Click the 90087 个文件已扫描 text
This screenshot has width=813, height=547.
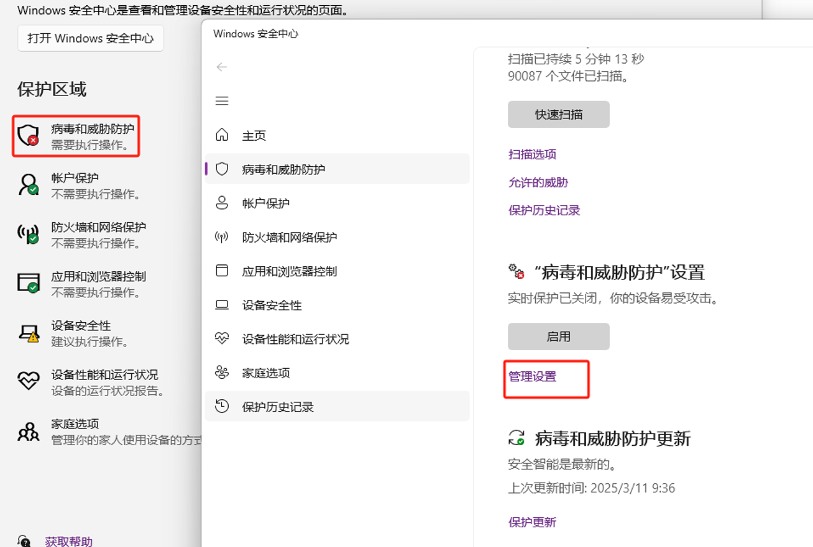[568, 76]
